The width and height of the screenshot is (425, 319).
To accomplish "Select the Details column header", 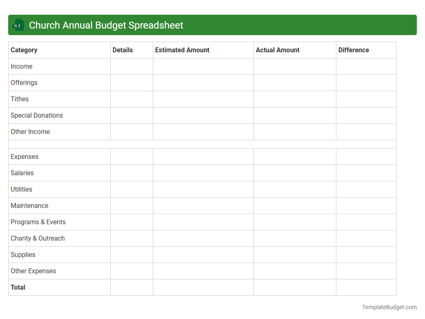I will click(123, 50).
